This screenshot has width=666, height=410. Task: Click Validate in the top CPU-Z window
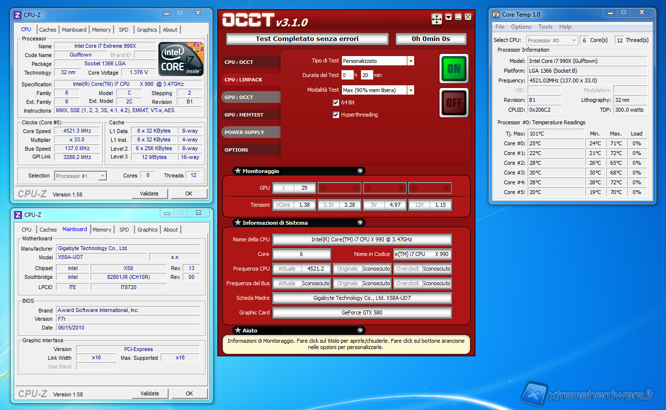(149, 194)
